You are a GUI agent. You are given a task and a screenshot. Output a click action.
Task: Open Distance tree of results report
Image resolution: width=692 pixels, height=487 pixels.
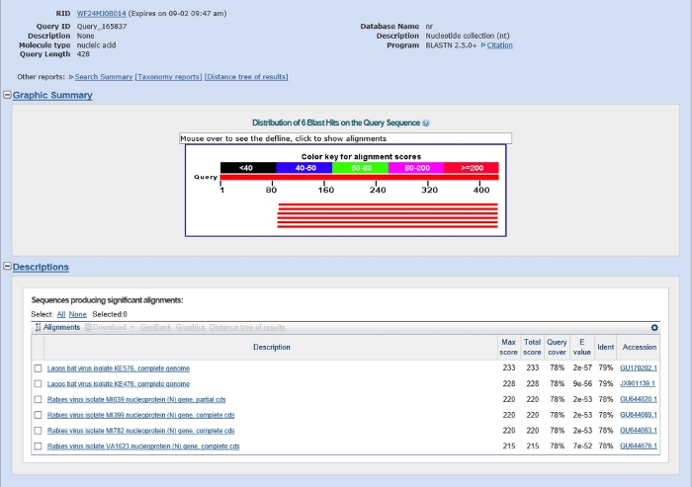point(246,77)
